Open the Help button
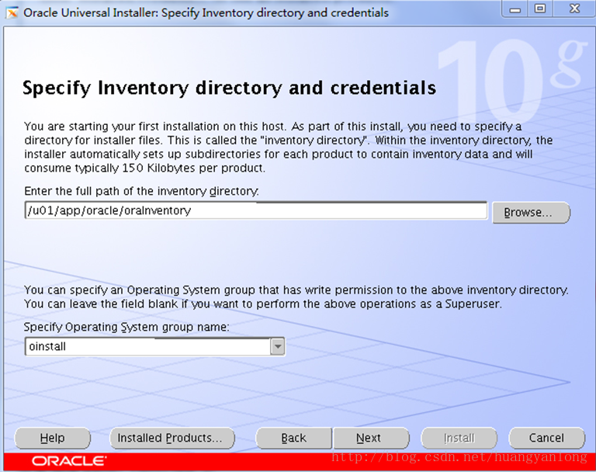The width and height of the screenshot is (596, 472). click(53, 438)
